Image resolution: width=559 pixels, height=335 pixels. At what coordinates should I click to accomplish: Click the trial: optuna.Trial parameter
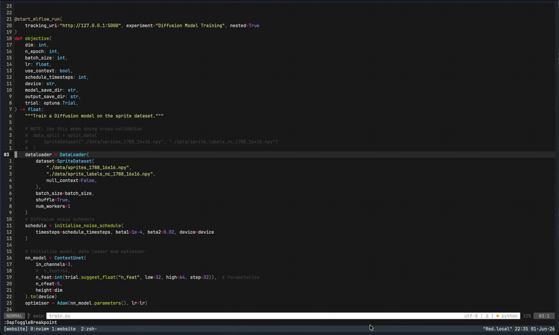(52, 103)
